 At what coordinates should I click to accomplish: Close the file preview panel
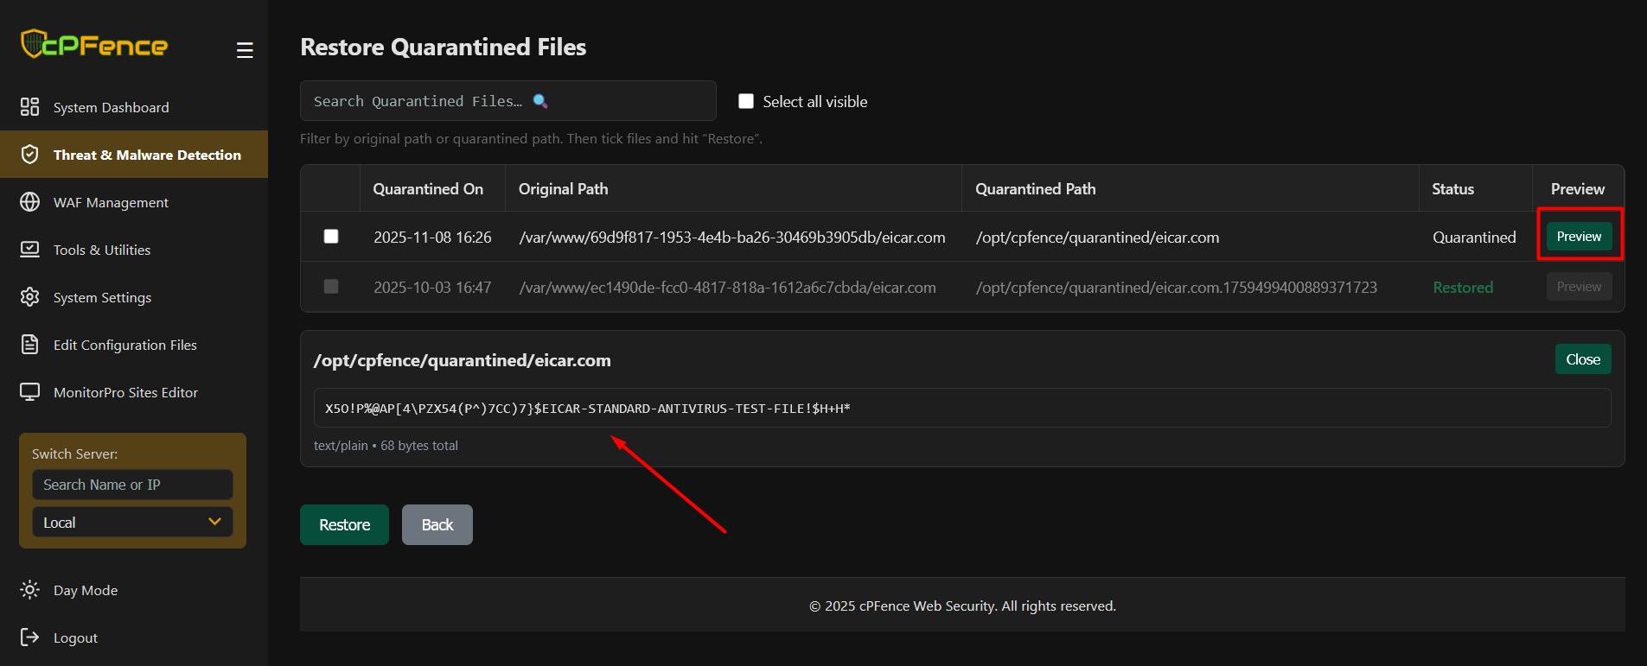pos(1582,359)
